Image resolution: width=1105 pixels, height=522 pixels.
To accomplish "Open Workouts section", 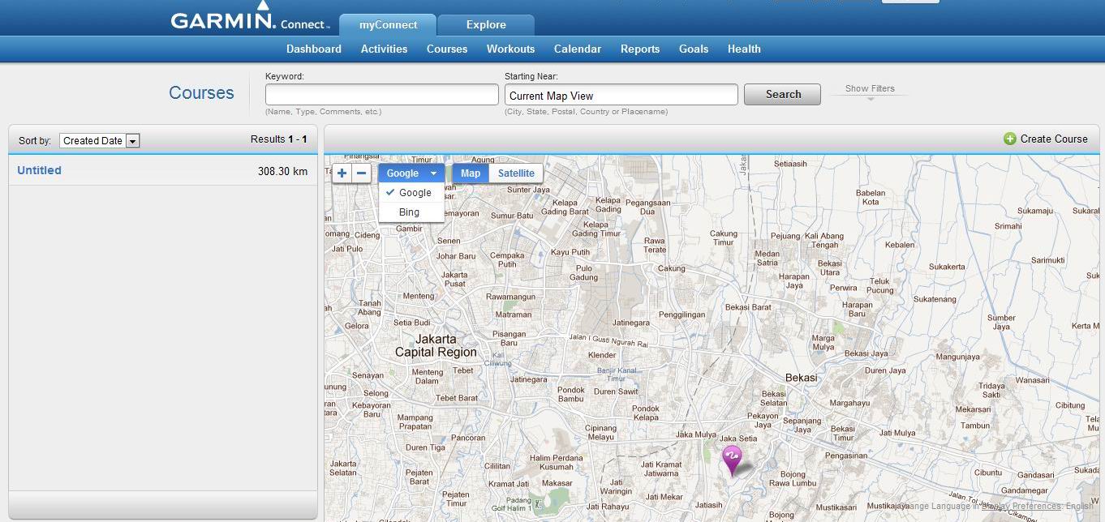I will coord(510,49).
